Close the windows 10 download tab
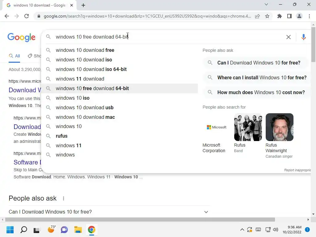 coord(72,5)
